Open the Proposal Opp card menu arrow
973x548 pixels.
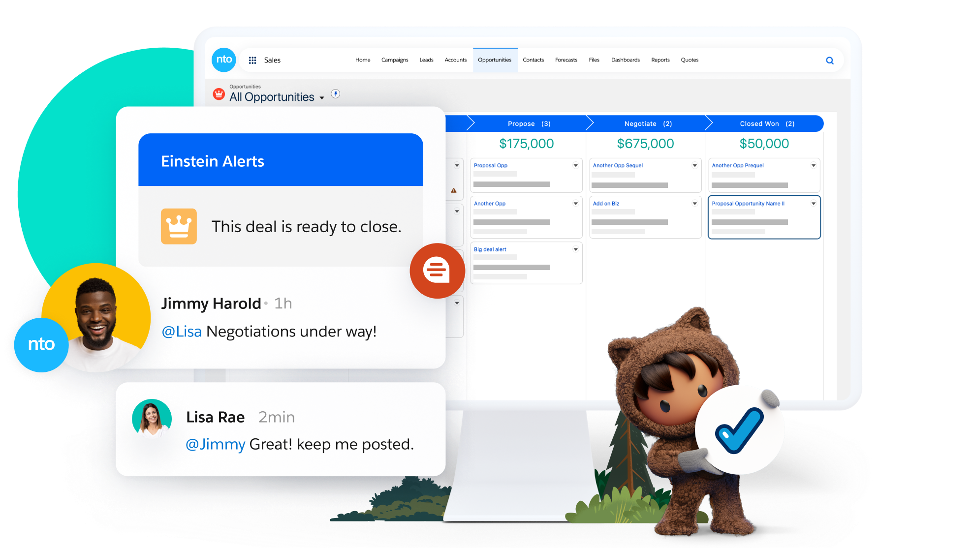[575, 165]
